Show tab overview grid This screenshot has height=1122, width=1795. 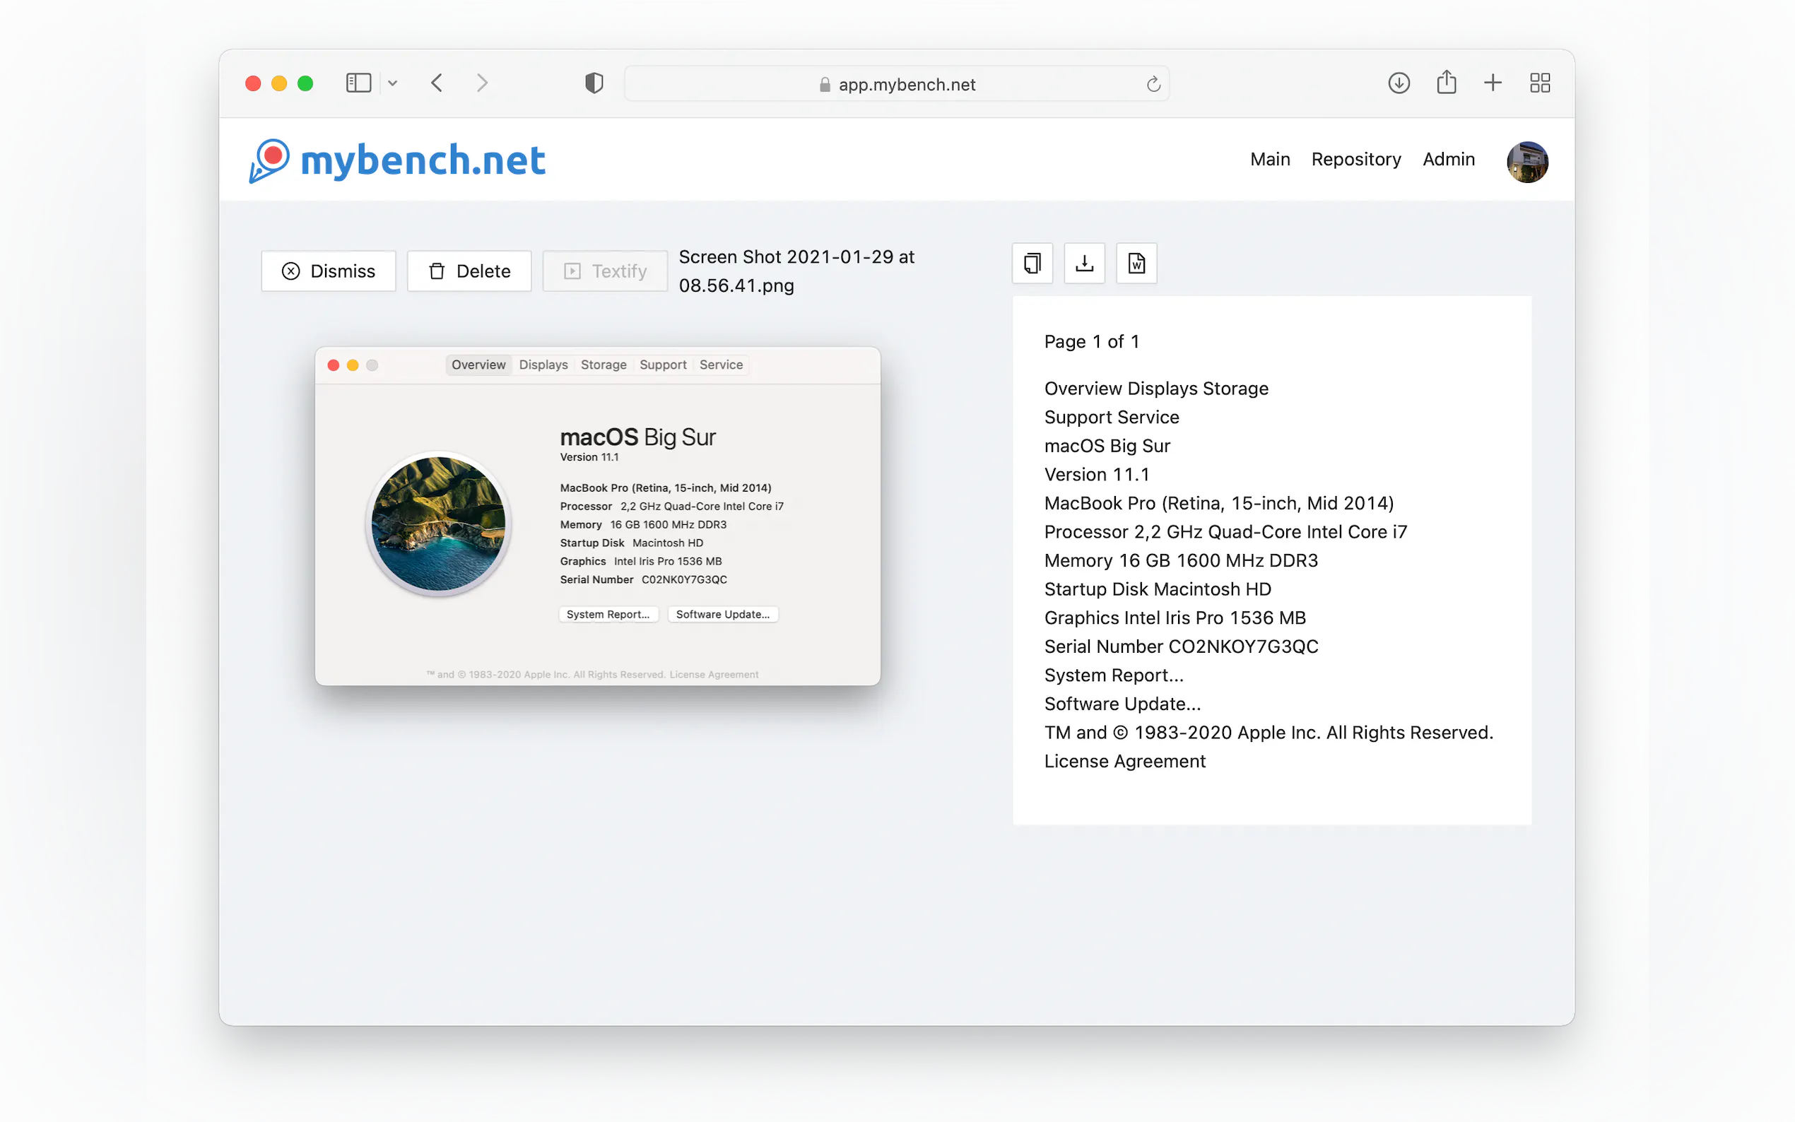click(x=1540, y=83)
